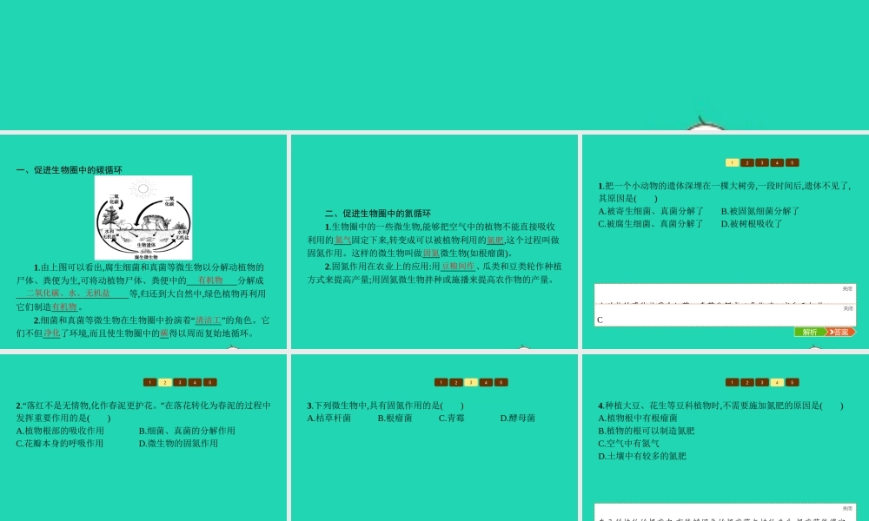869x521 pixels.
Task: Select highlighted tab 2 on question 2 slide
Action: (x=164, y=382)
